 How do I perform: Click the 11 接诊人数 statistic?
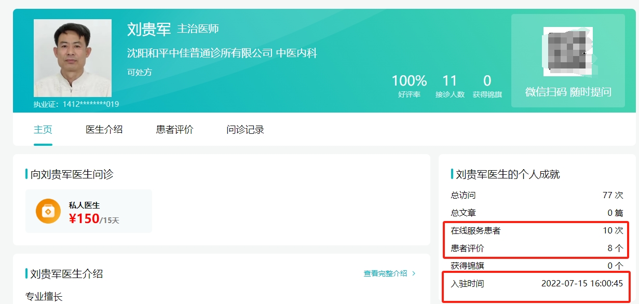point(450,86)
